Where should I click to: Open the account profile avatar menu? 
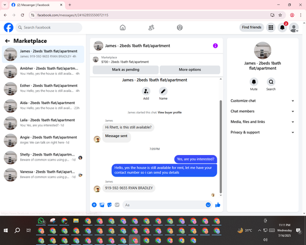coord(294,28)
